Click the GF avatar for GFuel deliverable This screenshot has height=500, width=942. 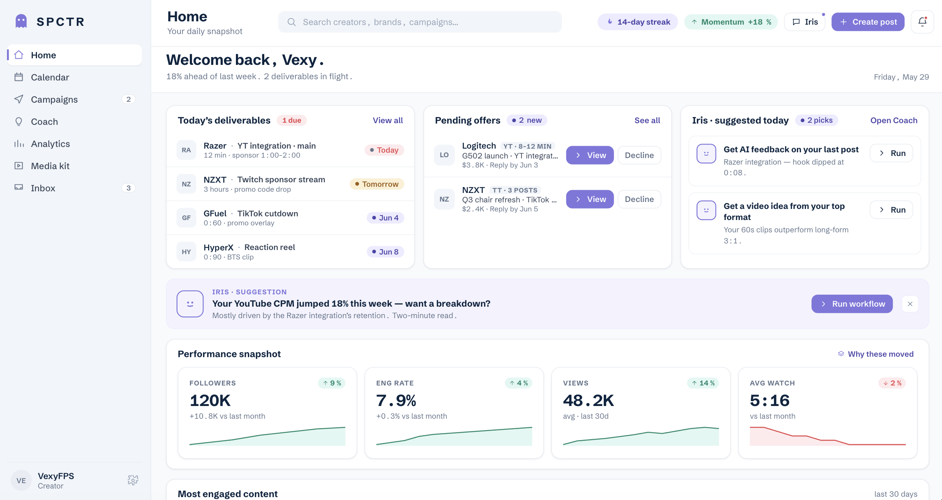(x=186, y=218)
